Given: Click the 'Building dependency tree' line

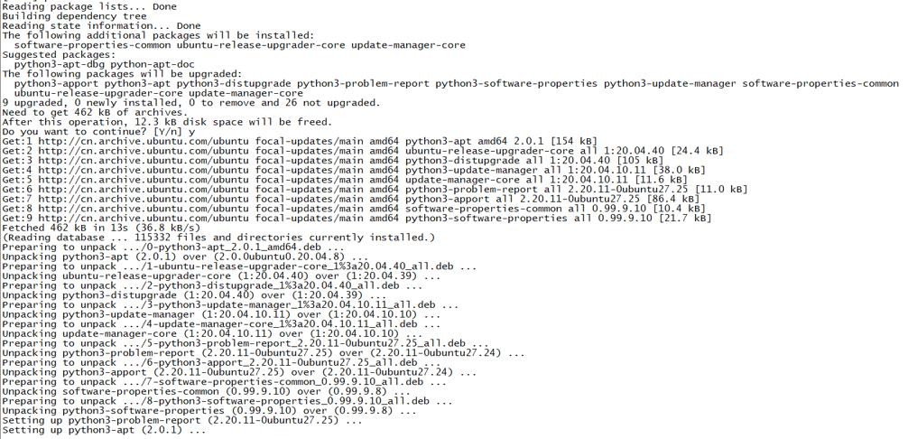Looking at the screenshot, I should pos(74,16).
